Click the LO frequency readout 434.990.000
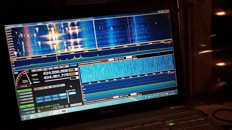Image resolution: width=232 pixels, height=130 pixels. (x=55, y=72)
